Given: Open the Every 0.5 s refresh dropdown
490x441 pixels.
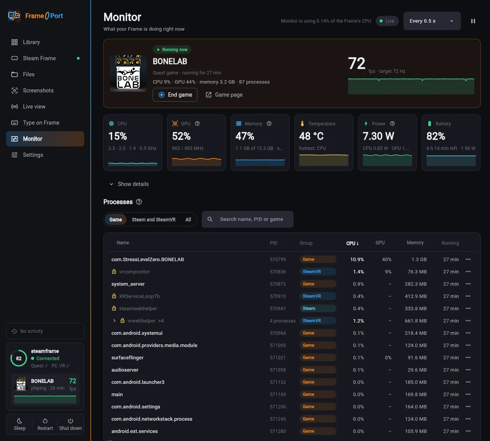Looking at the screenshot, I should pos(432,21).
